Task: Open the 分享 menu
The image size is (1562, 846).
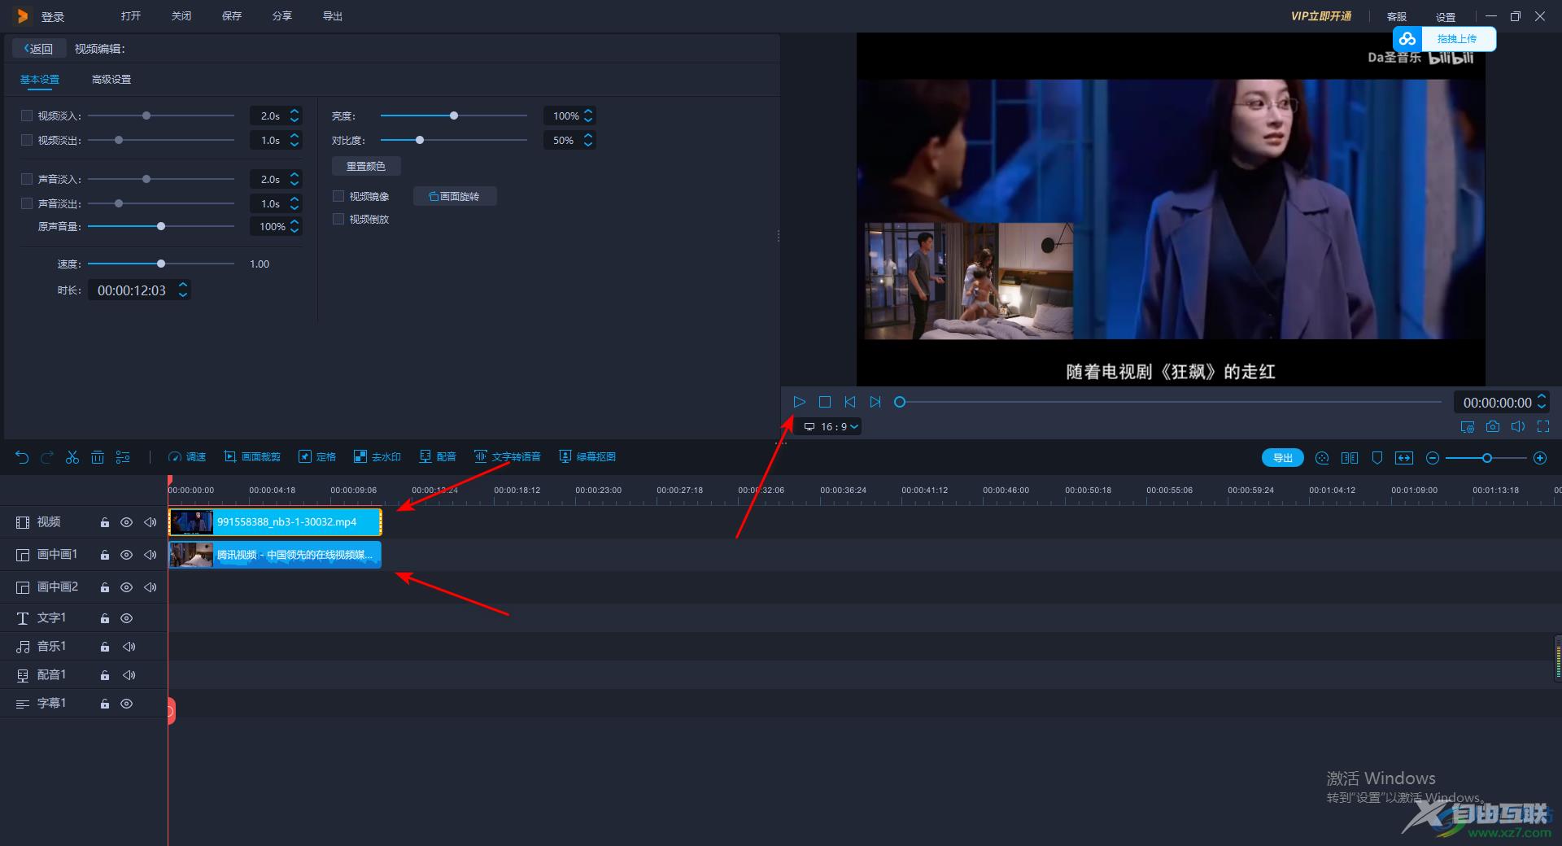Action: [282, 15]
